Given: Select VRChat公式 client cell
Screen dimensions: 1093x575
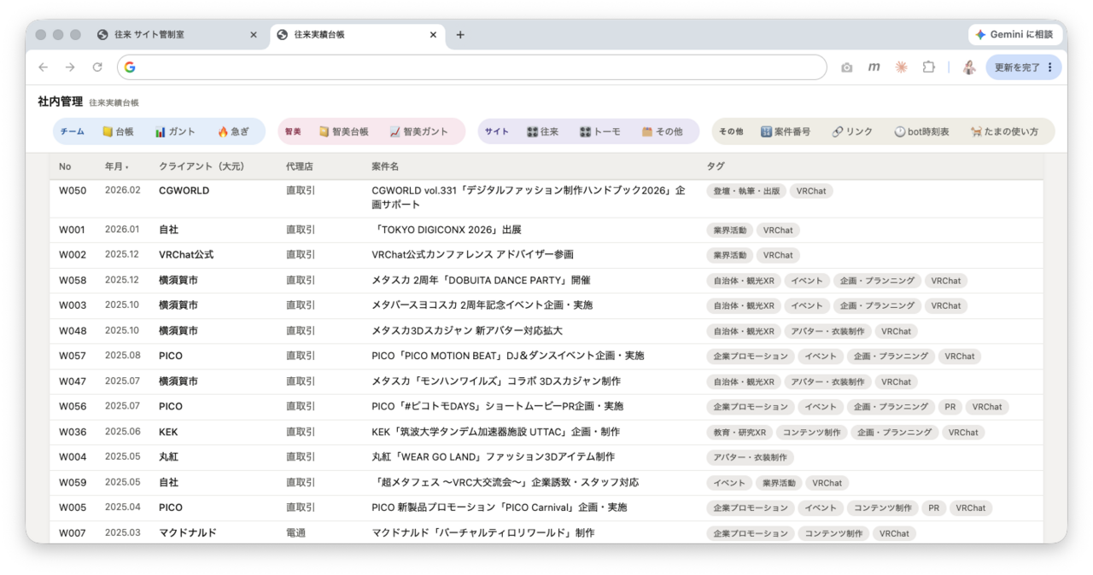Looking at the screenshot, I should (186, 255).
